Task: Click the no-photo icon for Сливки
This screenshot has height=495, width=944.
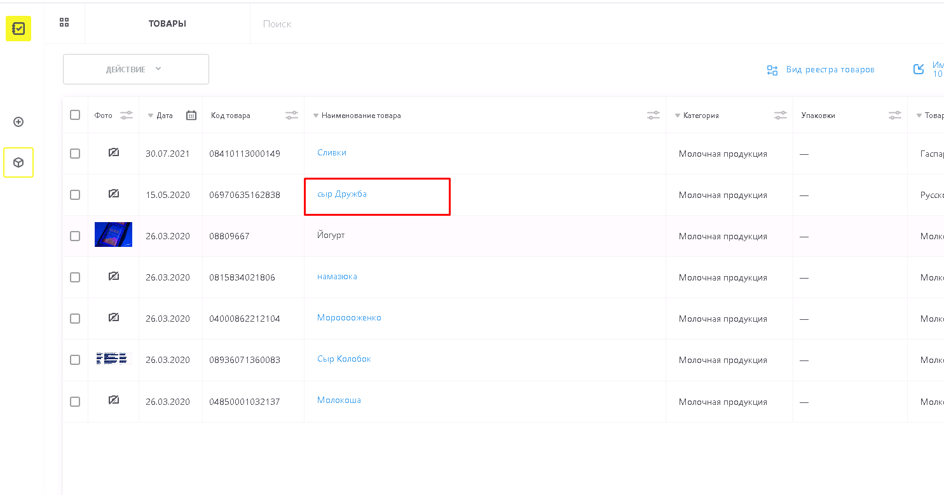Action: click(x=114, y=152)
